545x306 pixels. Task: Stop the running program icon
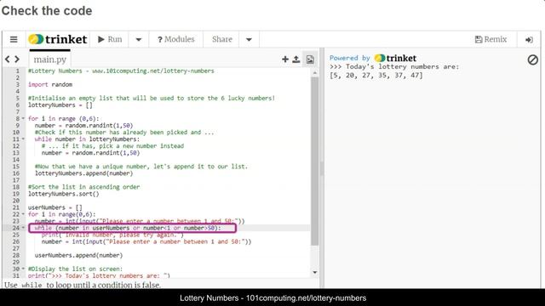point(532,59)
